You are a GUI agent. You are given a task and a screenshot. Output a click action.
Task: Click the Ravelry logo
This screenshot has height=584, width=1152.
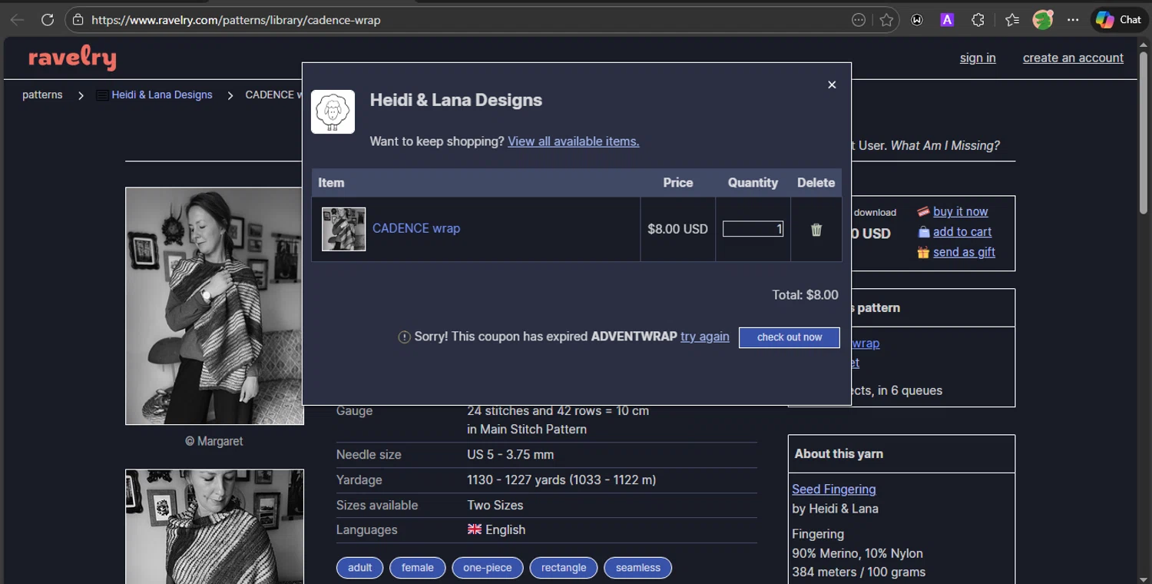pos(72,58)
